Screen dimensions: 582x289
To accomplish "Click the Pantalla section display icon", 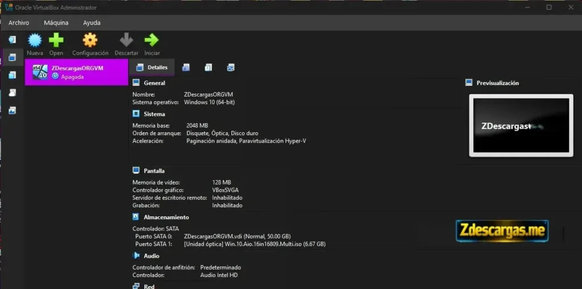I will tap(136, 170).
